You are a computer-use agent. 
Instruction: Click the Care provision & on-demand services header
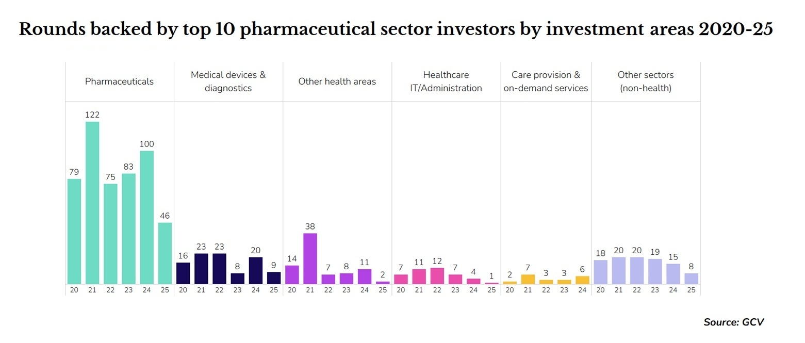546,81
